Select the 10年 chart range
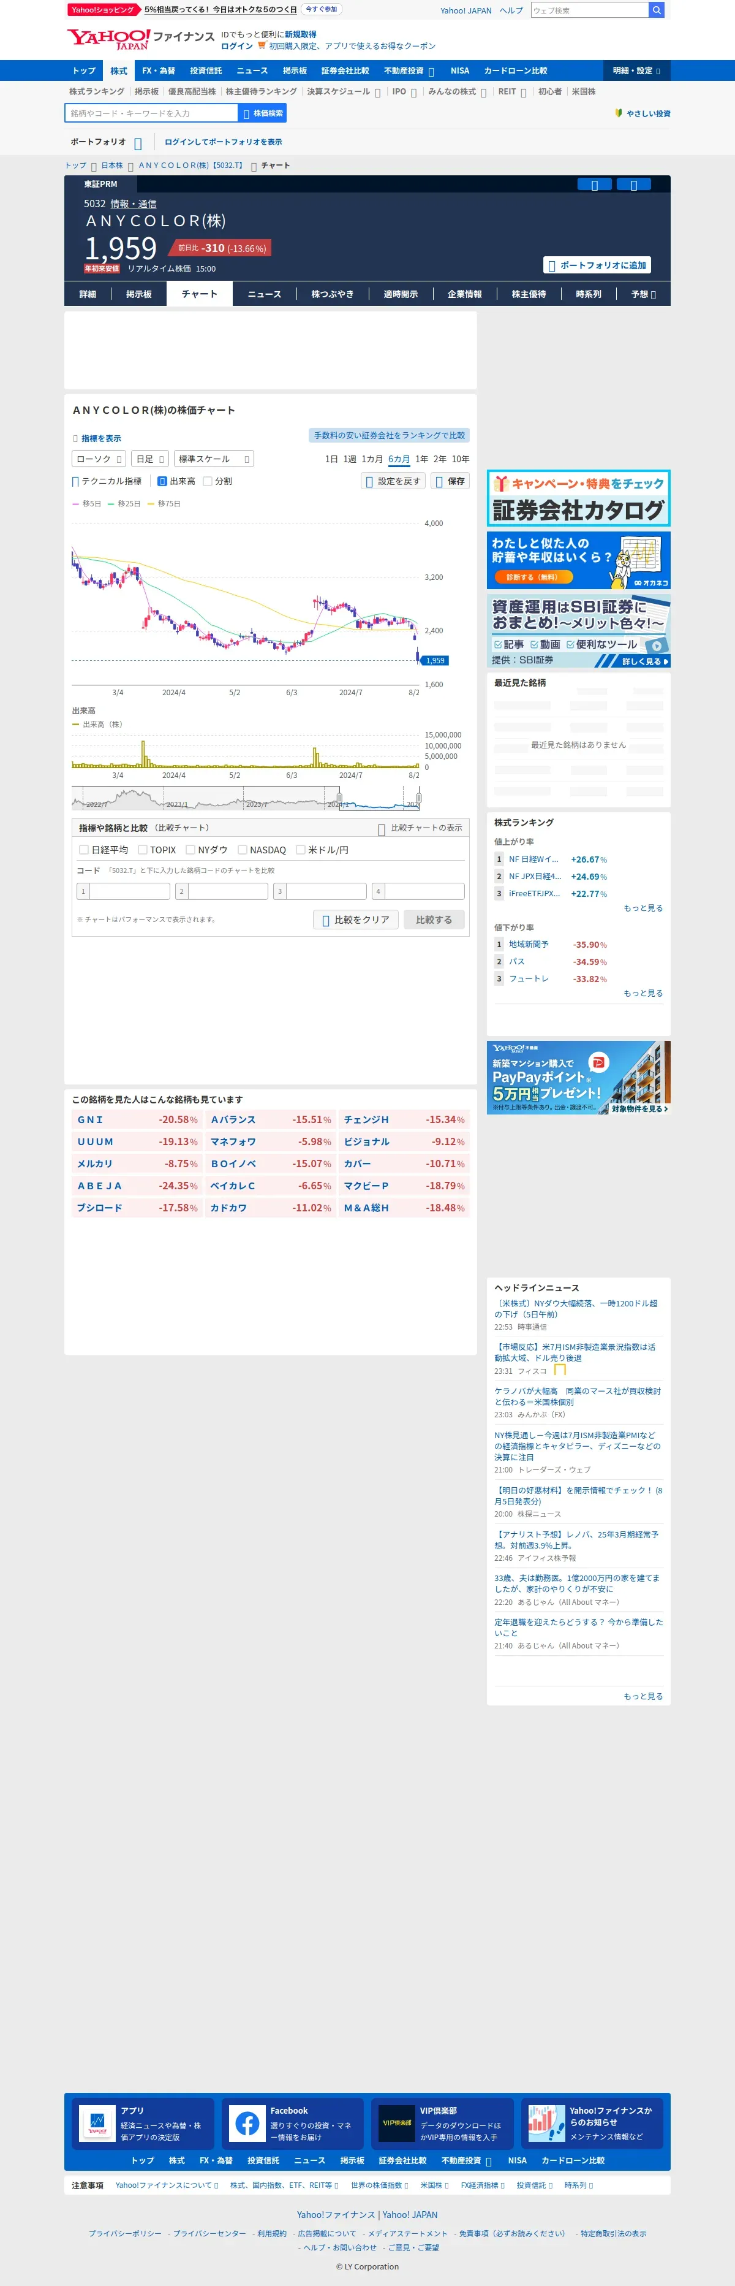 tap(460, 459)
